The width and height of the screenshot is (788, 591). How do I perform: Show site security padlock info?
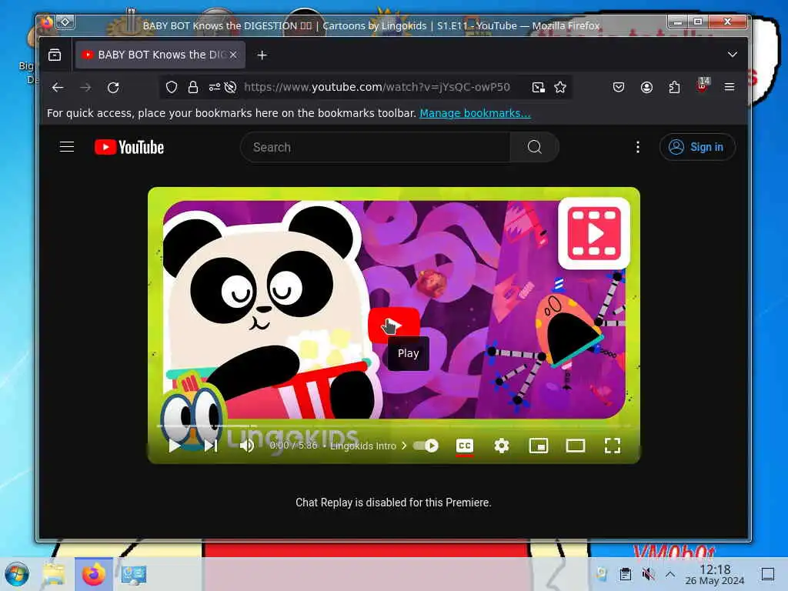click(x=193, y=88)
